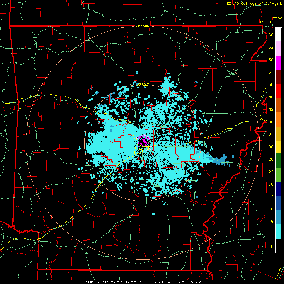Click the legend value "54"
The image size is (284, 284).
coord(271,72)
